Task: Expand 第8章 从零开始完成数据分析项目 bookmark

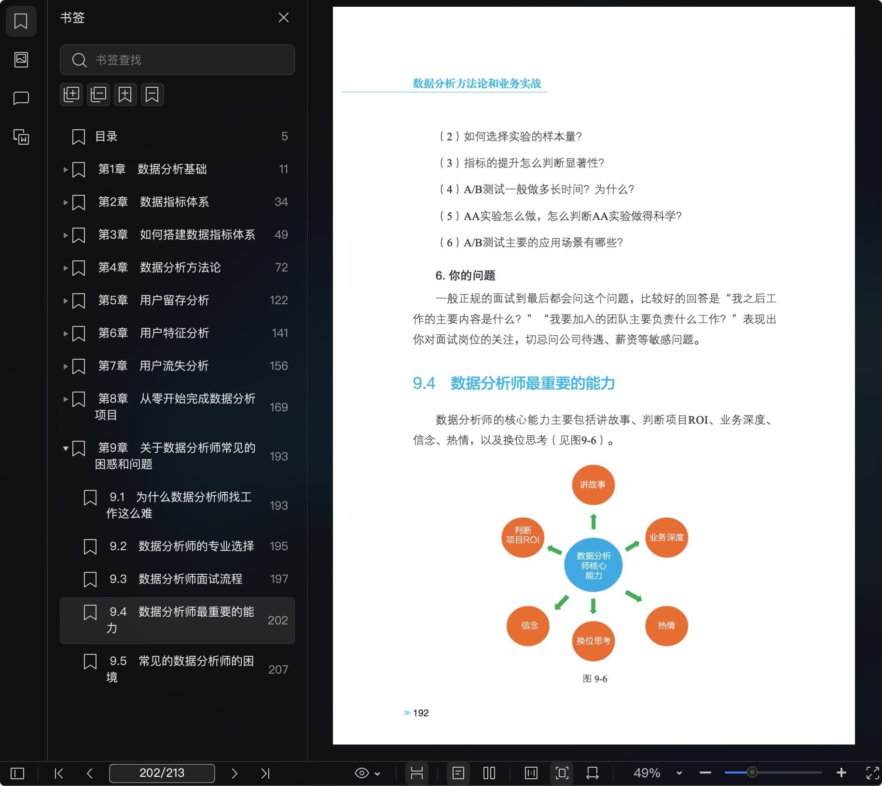Action: tap(66, 399)
